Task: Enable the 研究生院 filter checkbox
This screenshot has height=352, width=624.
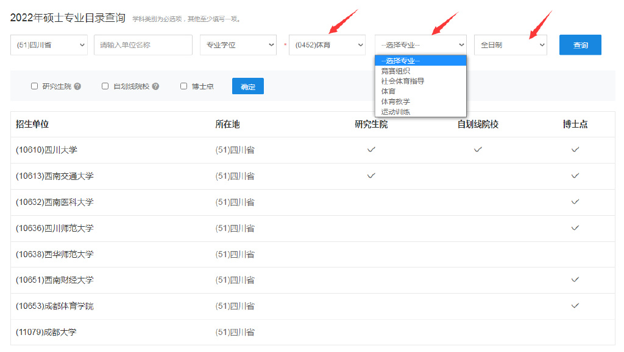Action: (34, 86)
